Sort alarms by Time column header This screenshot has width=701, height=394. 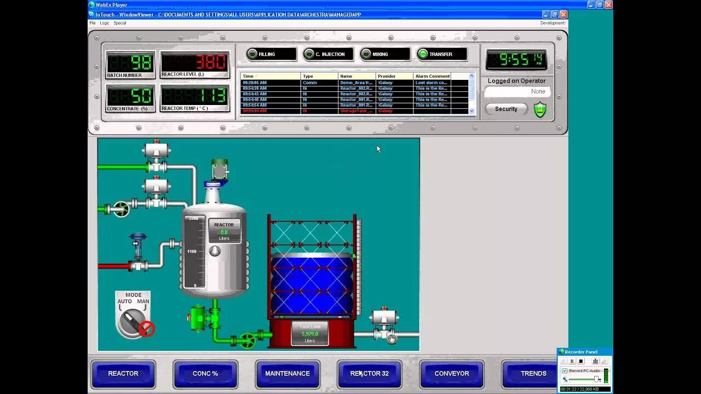point(271,76)
